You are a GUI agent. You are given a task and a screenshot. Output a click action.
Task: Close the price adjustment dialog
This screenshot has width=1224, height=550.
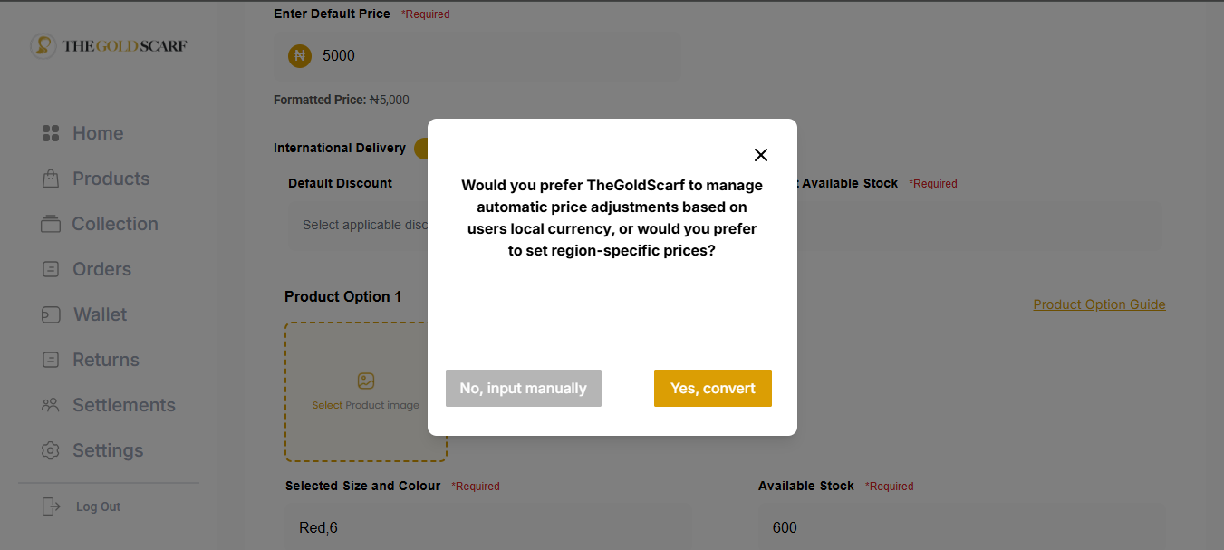click(761, 155)
